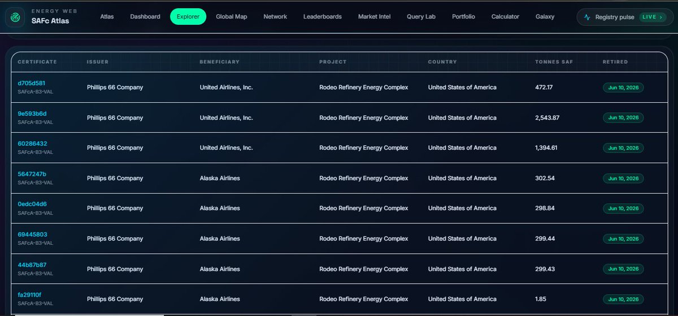Open certificate 60286432
The height and width of the screenshot is (316, 678).
[33, 143]
